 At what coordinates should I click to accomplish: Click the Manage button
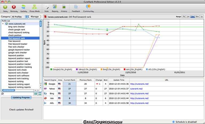(35, 17)
